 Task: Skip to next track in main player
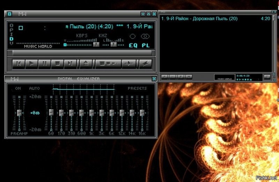[70, 64]
